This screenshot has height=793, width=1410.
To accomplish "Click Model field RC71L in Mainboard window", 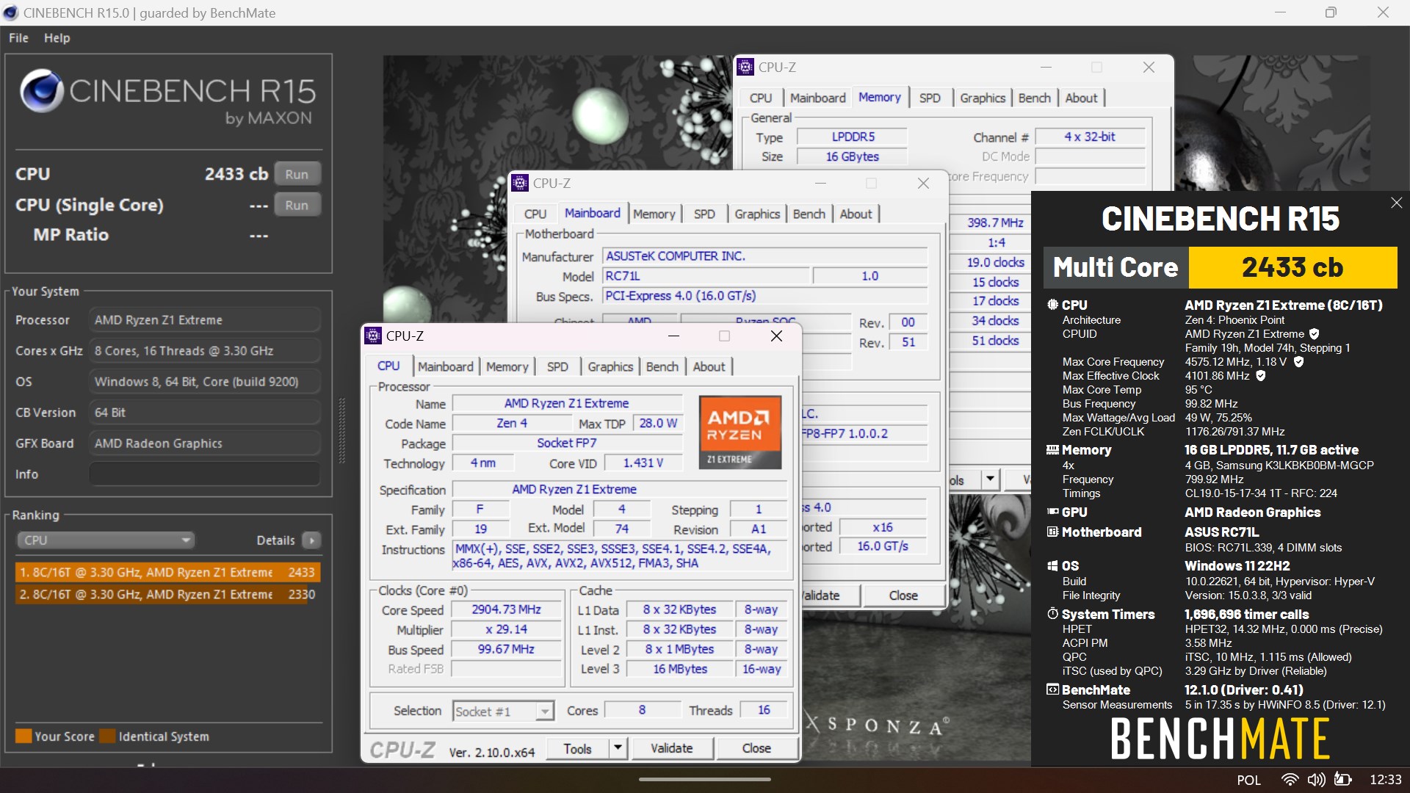I will point(706,276).
